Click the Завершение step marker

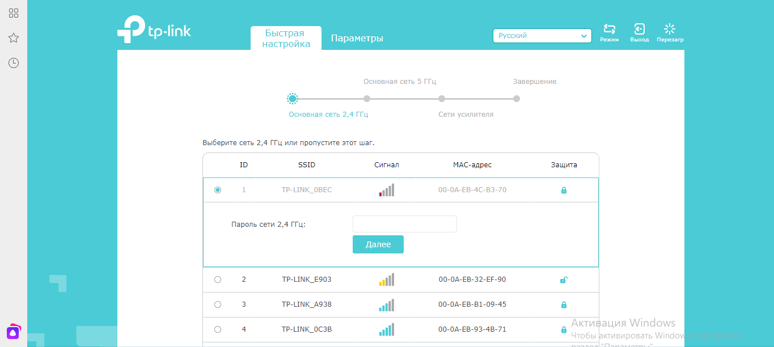pos(517,99)
